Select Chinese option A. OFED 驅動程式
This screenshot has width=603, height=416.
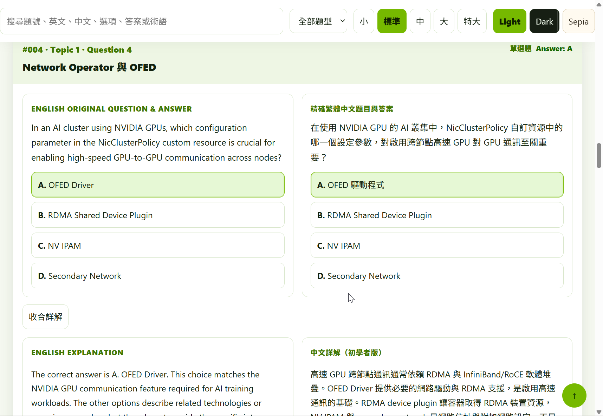pos(437,185)
